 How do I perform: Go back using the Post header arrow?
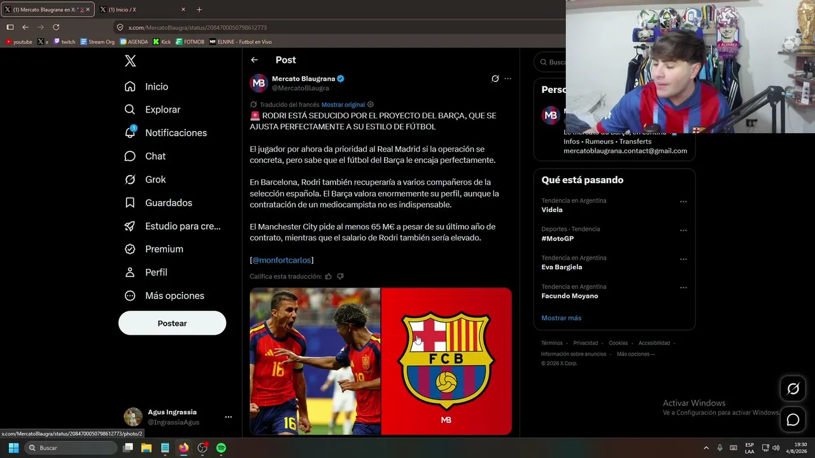pyautogui.click(x=254, y=60)
